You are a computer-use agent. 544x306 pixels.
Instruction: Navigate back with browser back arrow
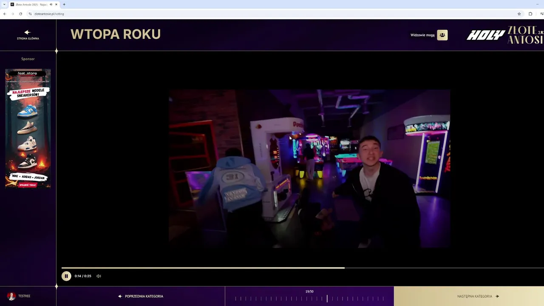tap(5, 14)
